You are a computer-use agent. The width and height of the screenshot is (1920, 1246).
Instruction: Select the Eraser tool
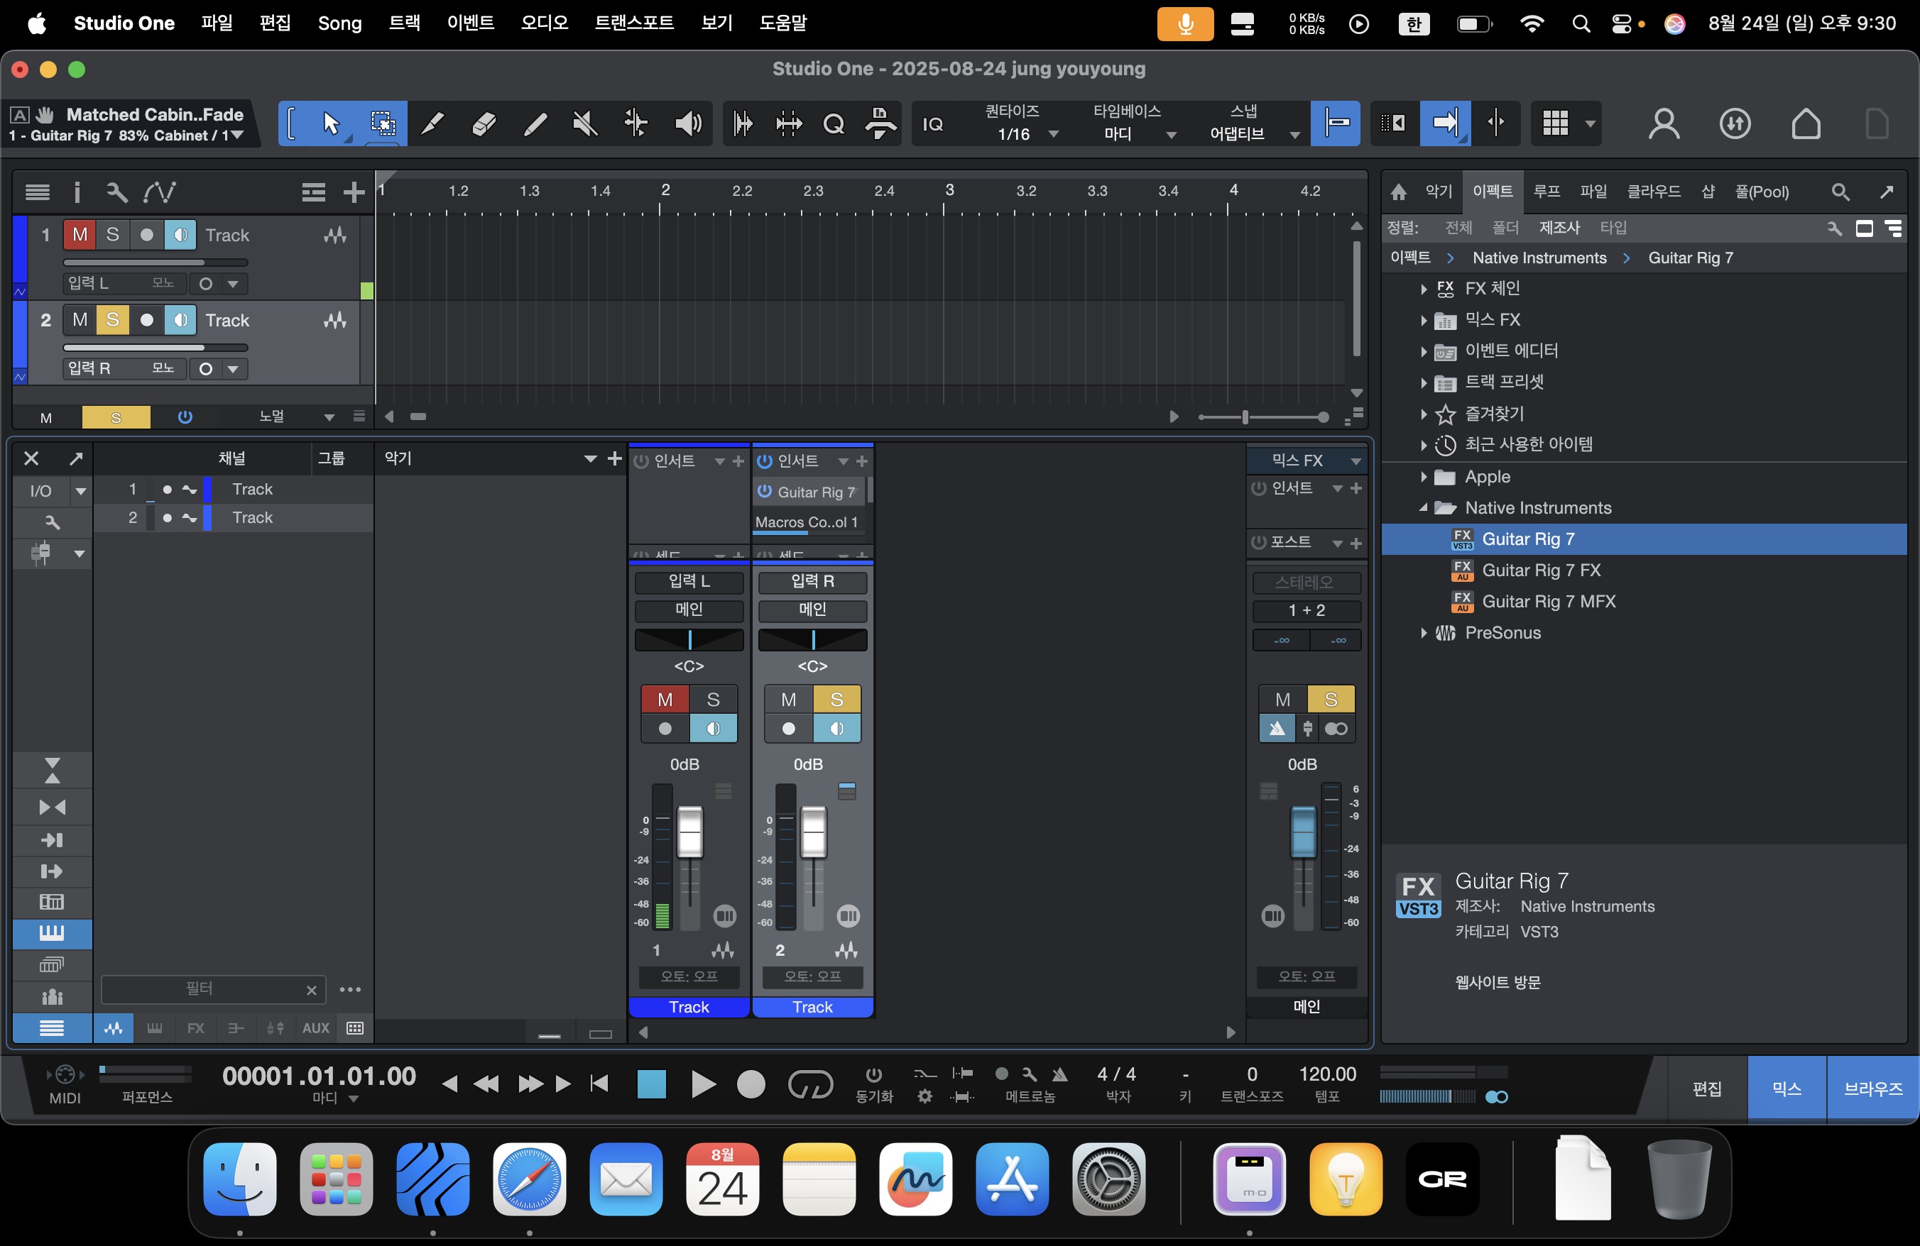pyautogui.click(x=484, y=123)
